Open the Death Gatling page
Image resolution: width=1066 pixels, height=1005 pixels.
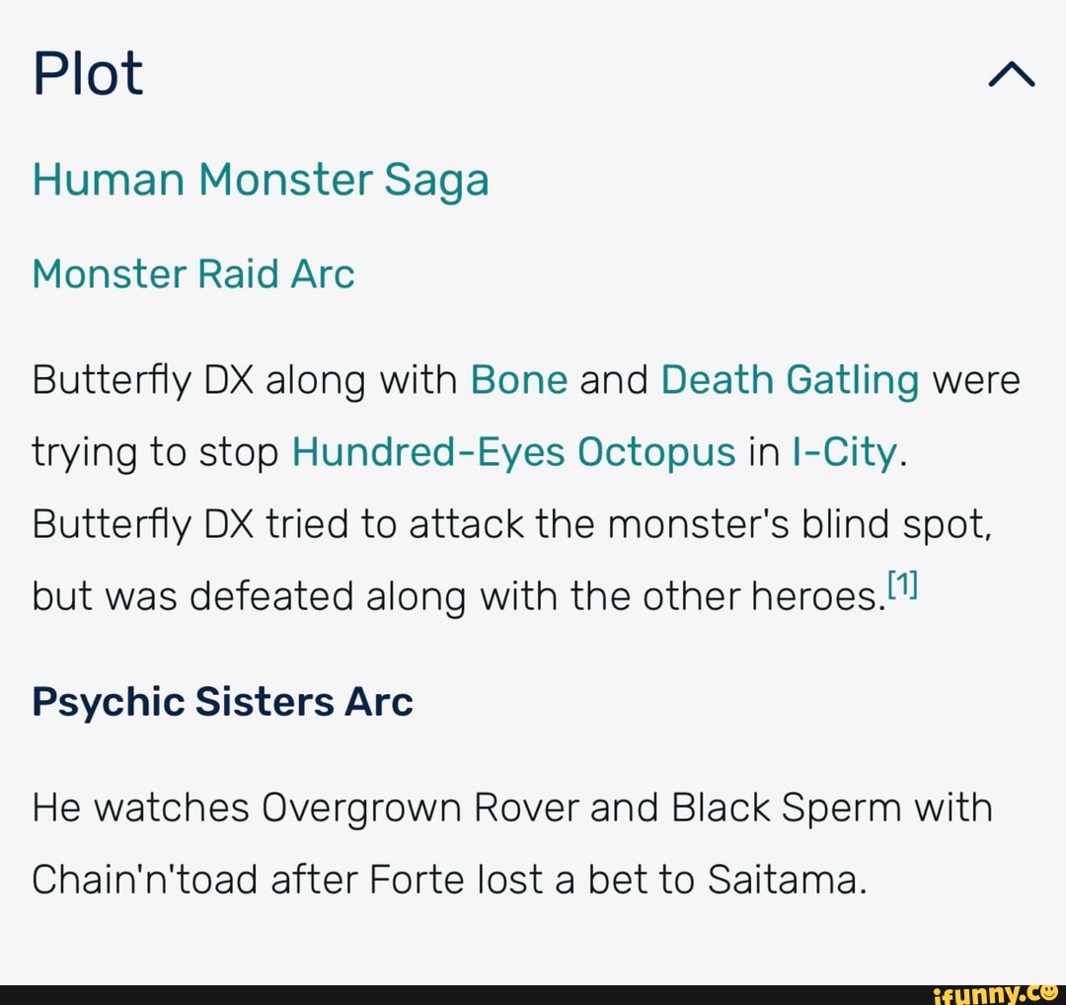coord(789,379)
